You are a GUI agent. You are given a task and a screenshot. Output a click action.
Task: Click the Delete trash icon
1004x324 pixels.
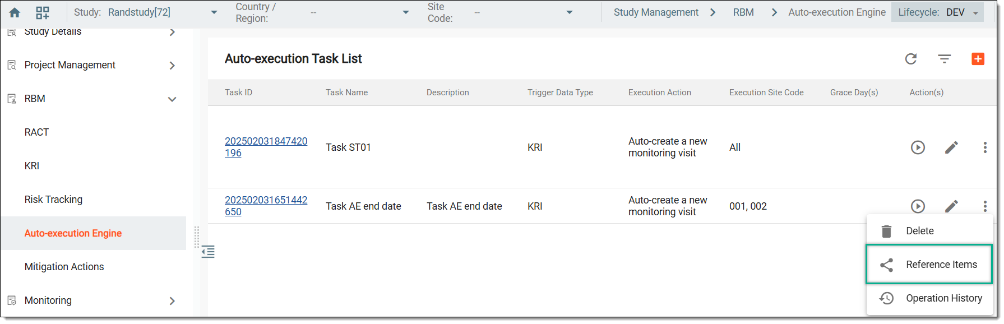click(x=886, y=231)
